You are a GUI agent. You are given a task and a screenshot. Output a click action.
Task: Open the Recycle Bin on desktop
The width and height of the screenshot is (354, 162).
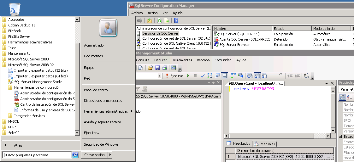click(x=15, y=9)
